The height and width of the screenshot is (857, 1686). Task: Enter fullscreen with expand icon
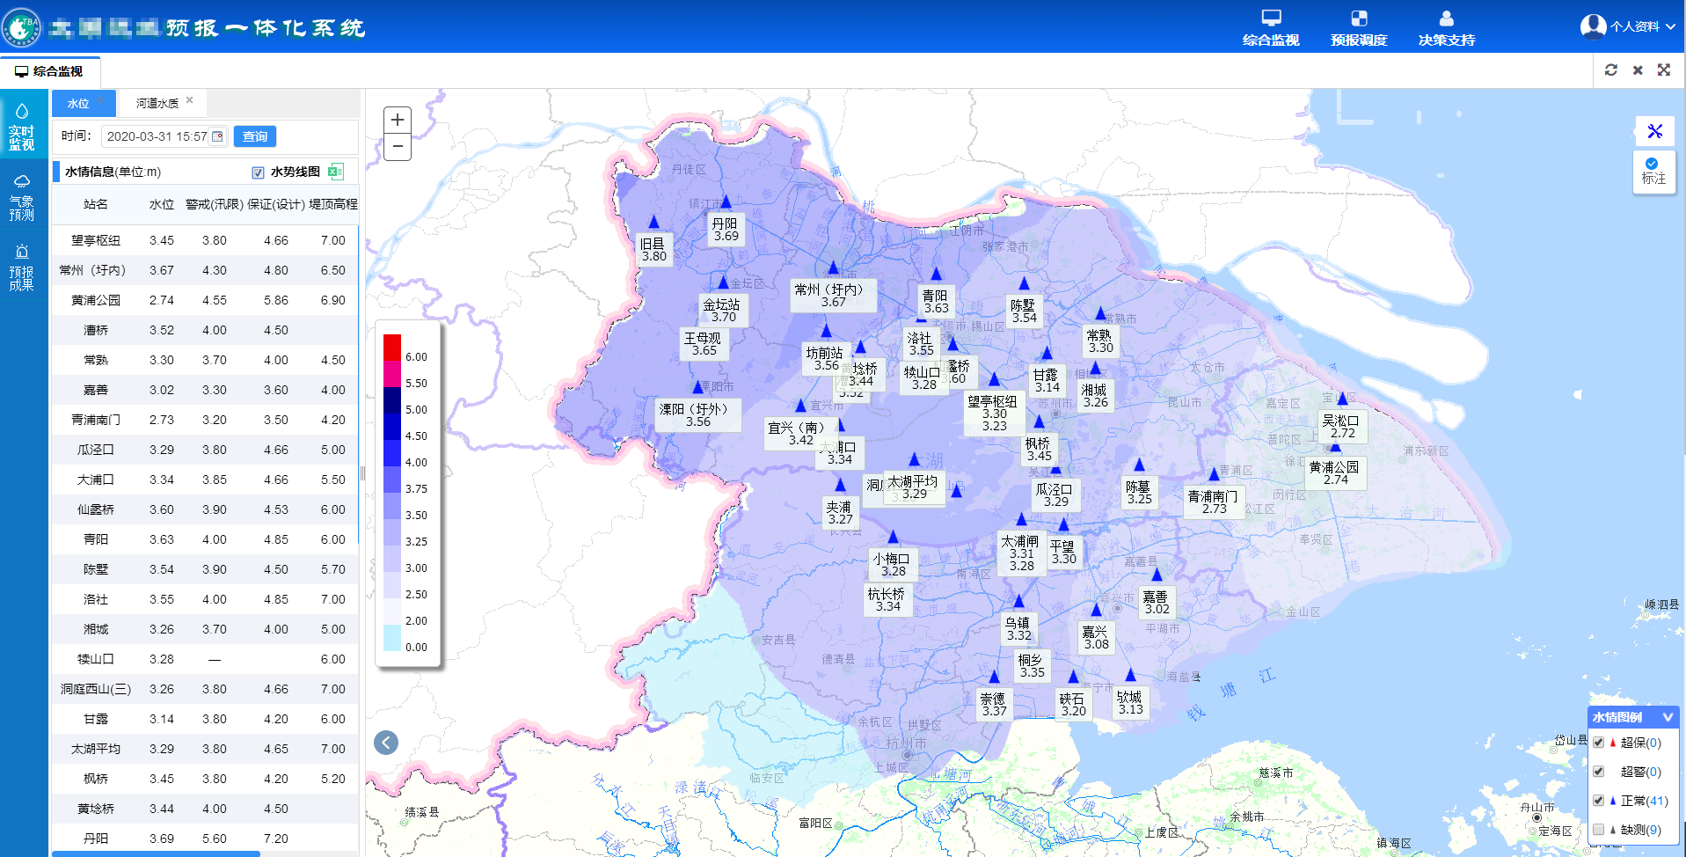pyautogui.click(x=1664, y=70)
